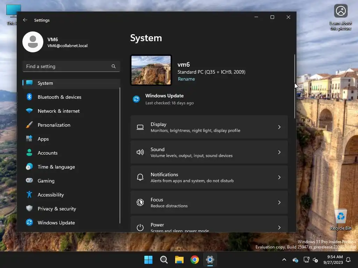This screenshot has width=358, height=268.
Task: Expand the Power settings chevron
Action: pyautogui.click(x=279, y=228)
